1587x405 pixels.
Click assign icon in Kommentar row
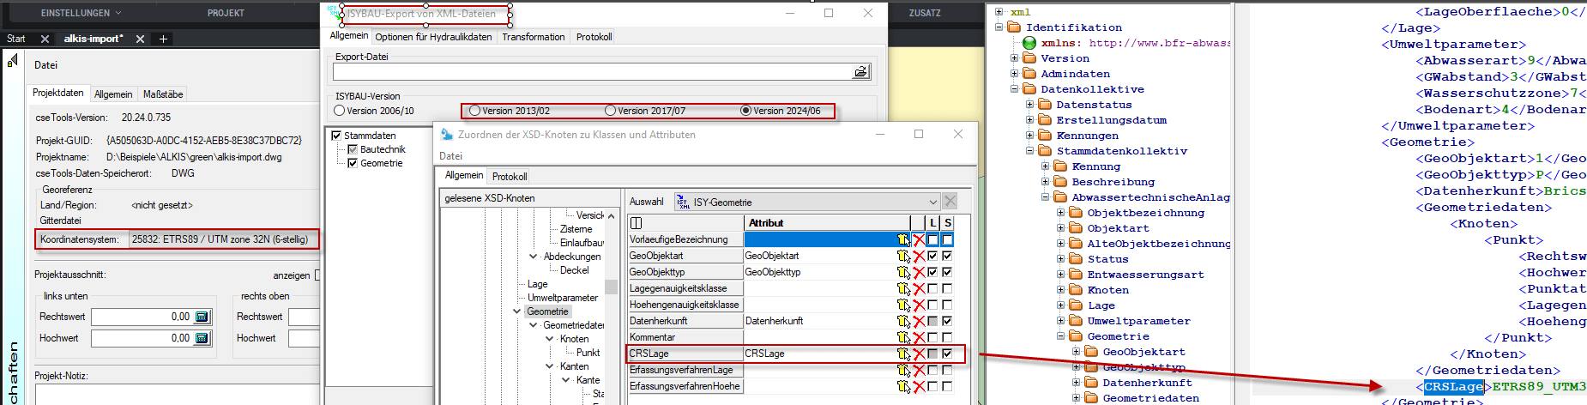point(903,338)
